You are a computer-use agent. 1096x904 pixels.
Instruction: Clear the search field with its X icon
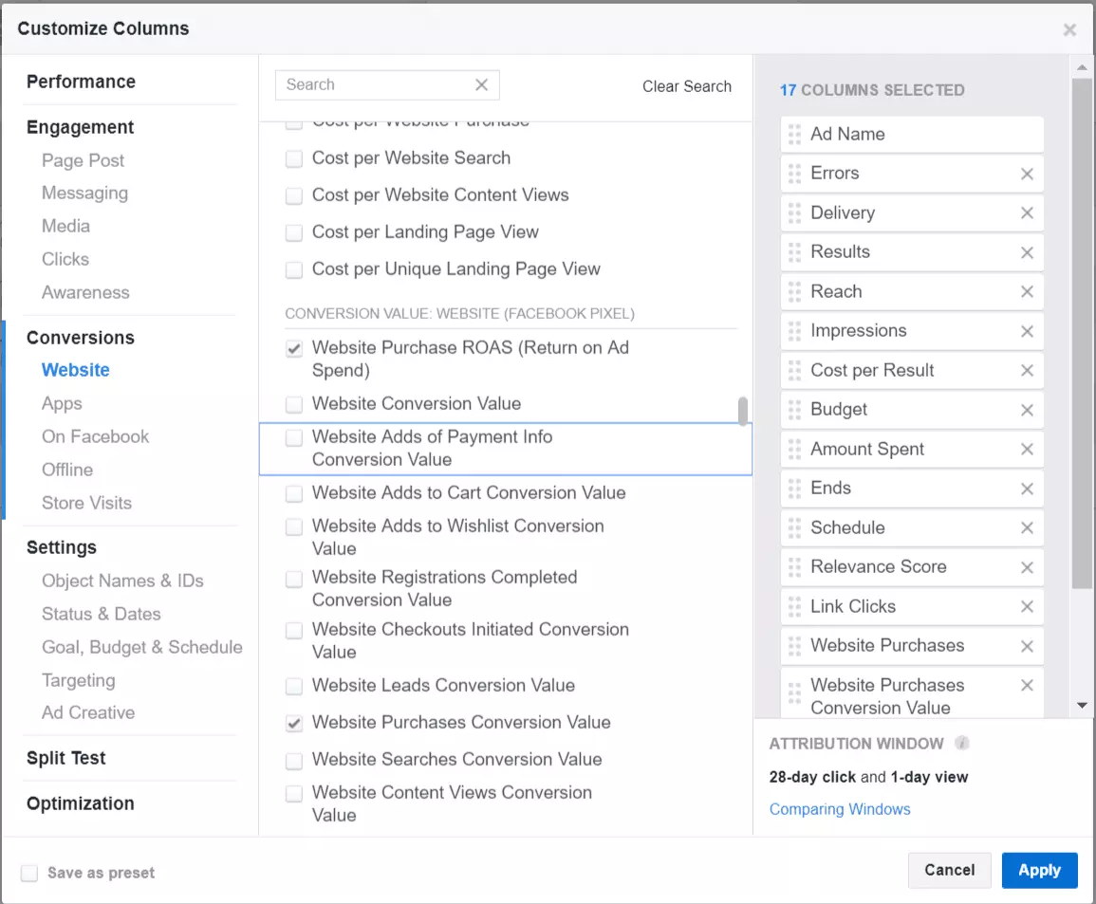[x=481, y=85]
